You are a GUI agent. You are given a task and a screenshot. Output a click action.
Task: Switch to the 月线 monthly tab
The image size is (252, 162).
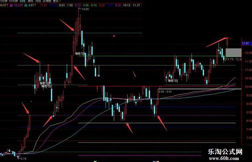coord(38,1)
